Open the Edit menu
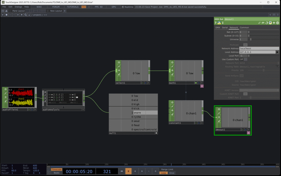Image resolution: width=281 pixels, height=176 pixels. click(10, 7)
